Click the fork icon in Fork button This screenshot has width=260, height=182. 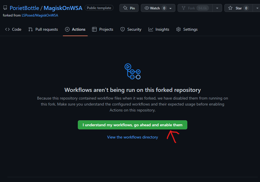coord(184,8)
